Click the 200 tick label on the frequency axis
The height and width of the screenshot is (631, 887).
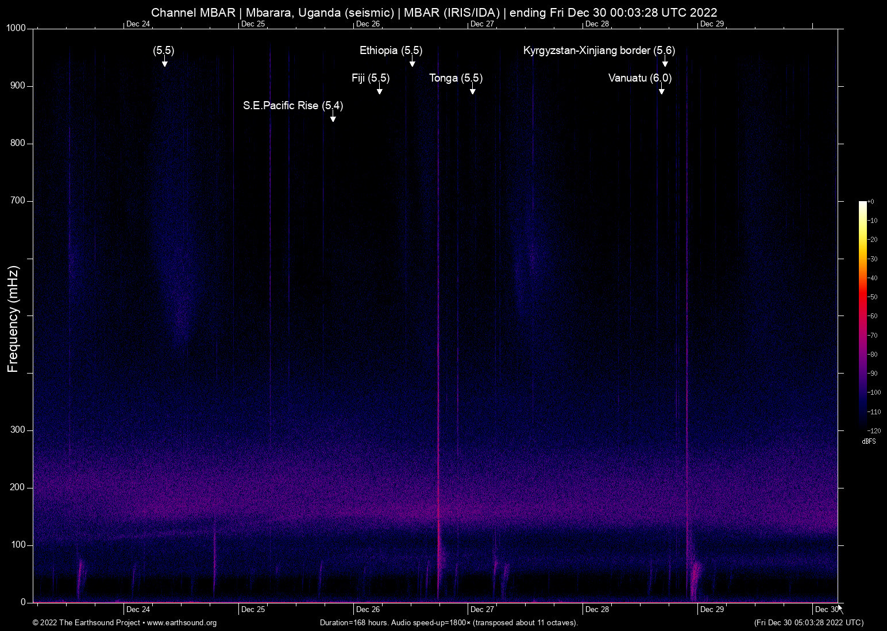point(18,487)
